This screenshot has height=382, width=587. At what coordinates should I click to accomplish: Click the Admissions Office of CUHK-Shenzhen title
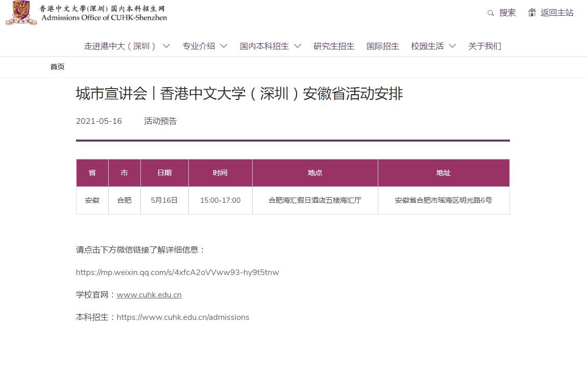(x=104, y=17)
